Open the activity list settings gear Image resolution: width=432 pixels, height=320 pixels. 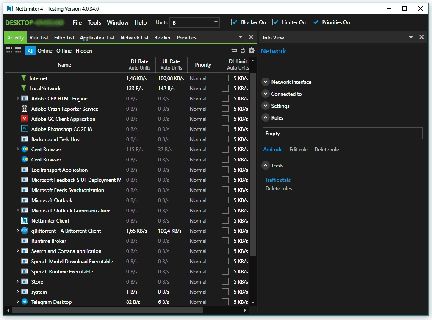(252, 50)
